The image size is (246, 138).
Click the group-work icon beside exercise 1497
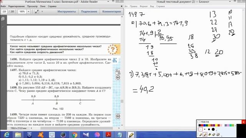[118, 72]
